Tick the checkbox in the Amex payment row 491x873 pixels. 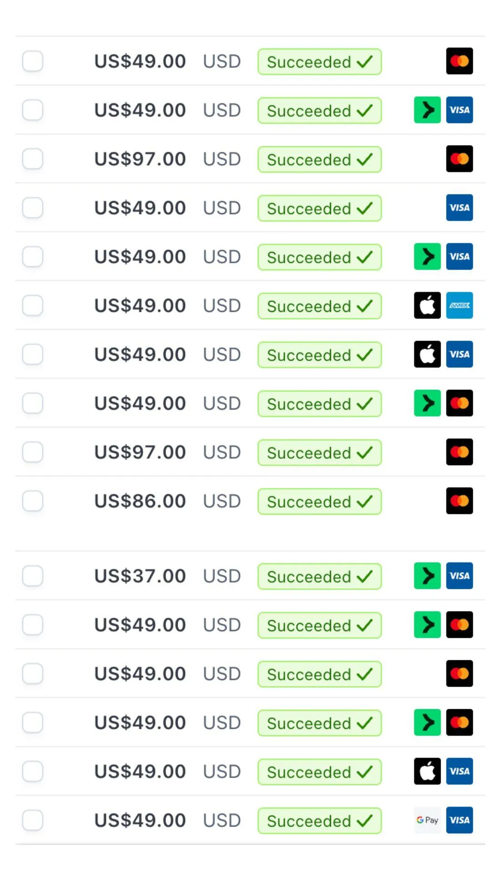pyautogui.click(x=33, y=306)
